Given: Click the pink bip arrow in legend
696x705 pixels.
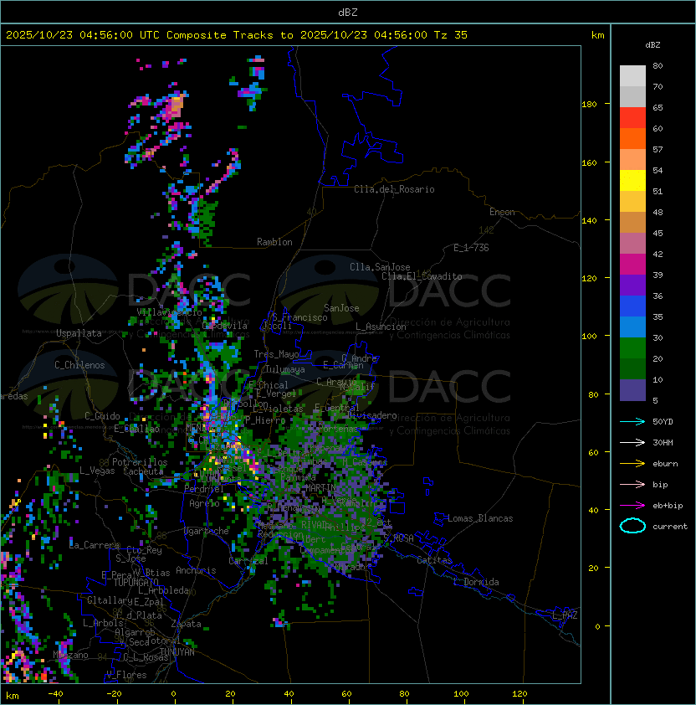Looking at the screenshot, I should click(632, 484).
